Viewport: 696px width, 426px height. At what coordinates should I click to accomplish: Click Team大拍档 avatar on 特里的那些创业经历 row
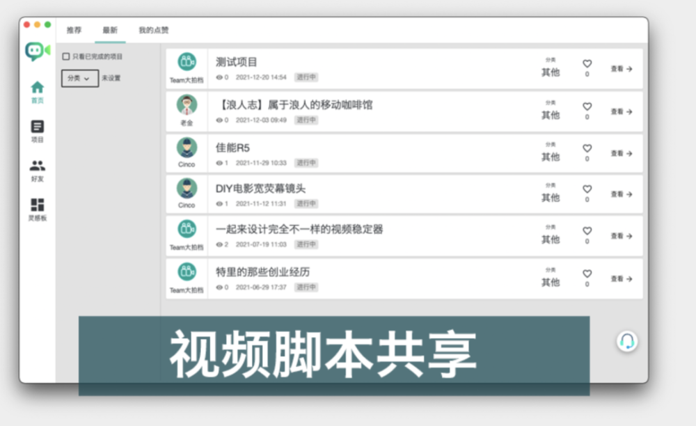[187, 272]
